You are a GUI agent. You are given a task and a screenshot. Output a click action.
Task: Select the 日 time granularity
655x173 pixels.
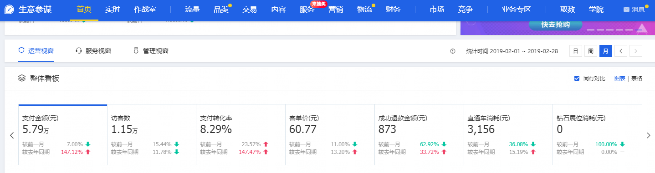(x=576, y=51)
